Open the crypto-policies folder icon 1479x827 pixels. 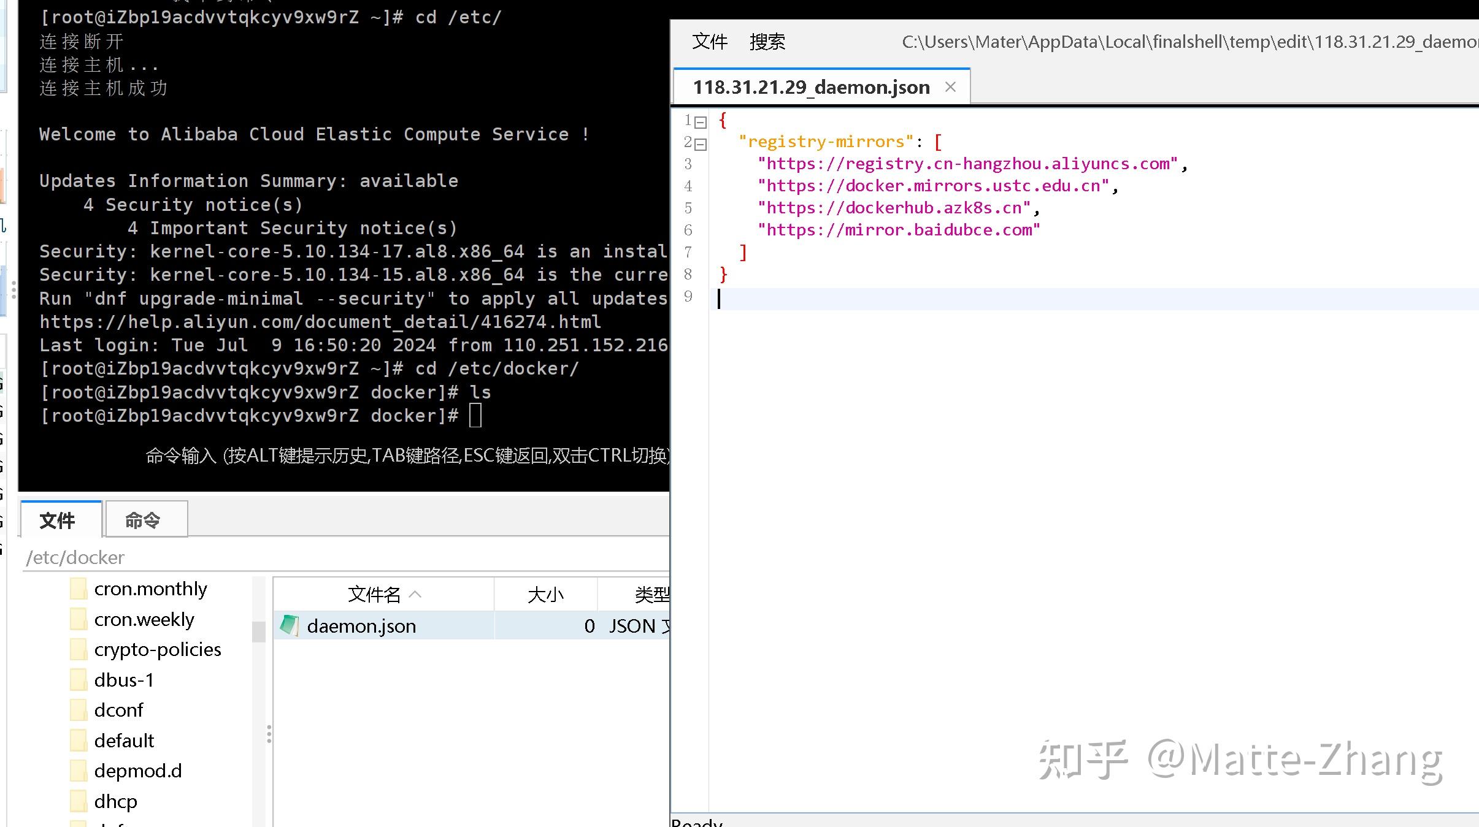(x=78, y=649)
